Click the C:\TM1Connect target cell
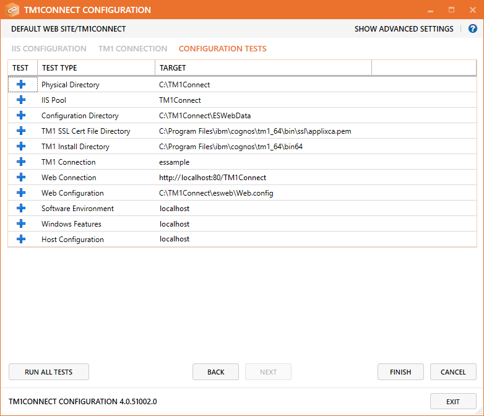This screenshot has width=484, height=416. (184, 85)
